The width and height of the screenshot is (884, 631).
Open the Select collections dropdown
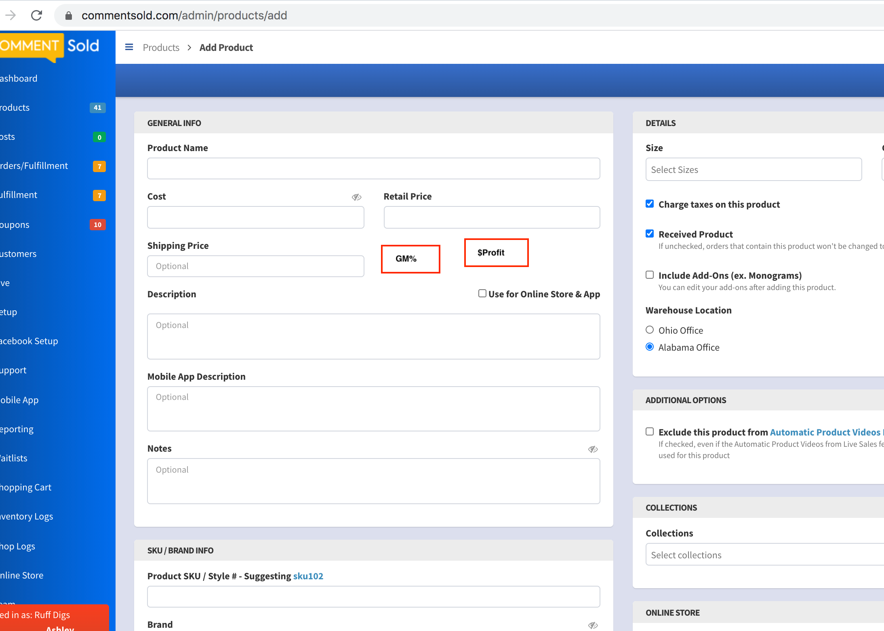click(765, 555)
